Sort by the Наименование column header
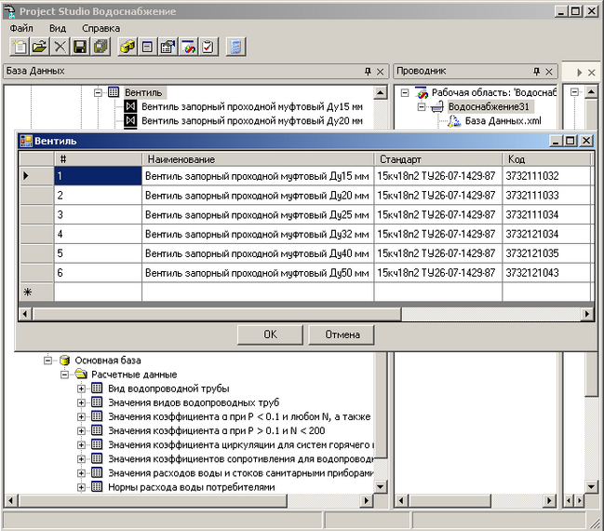604x531 pixels. 258,159
